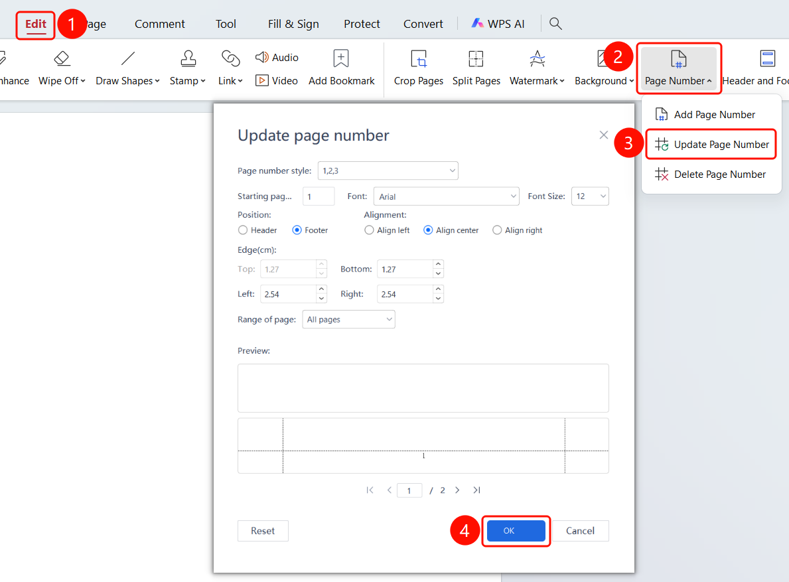
Task: Select the Crop Pages tool
Action: click(419, 68)
